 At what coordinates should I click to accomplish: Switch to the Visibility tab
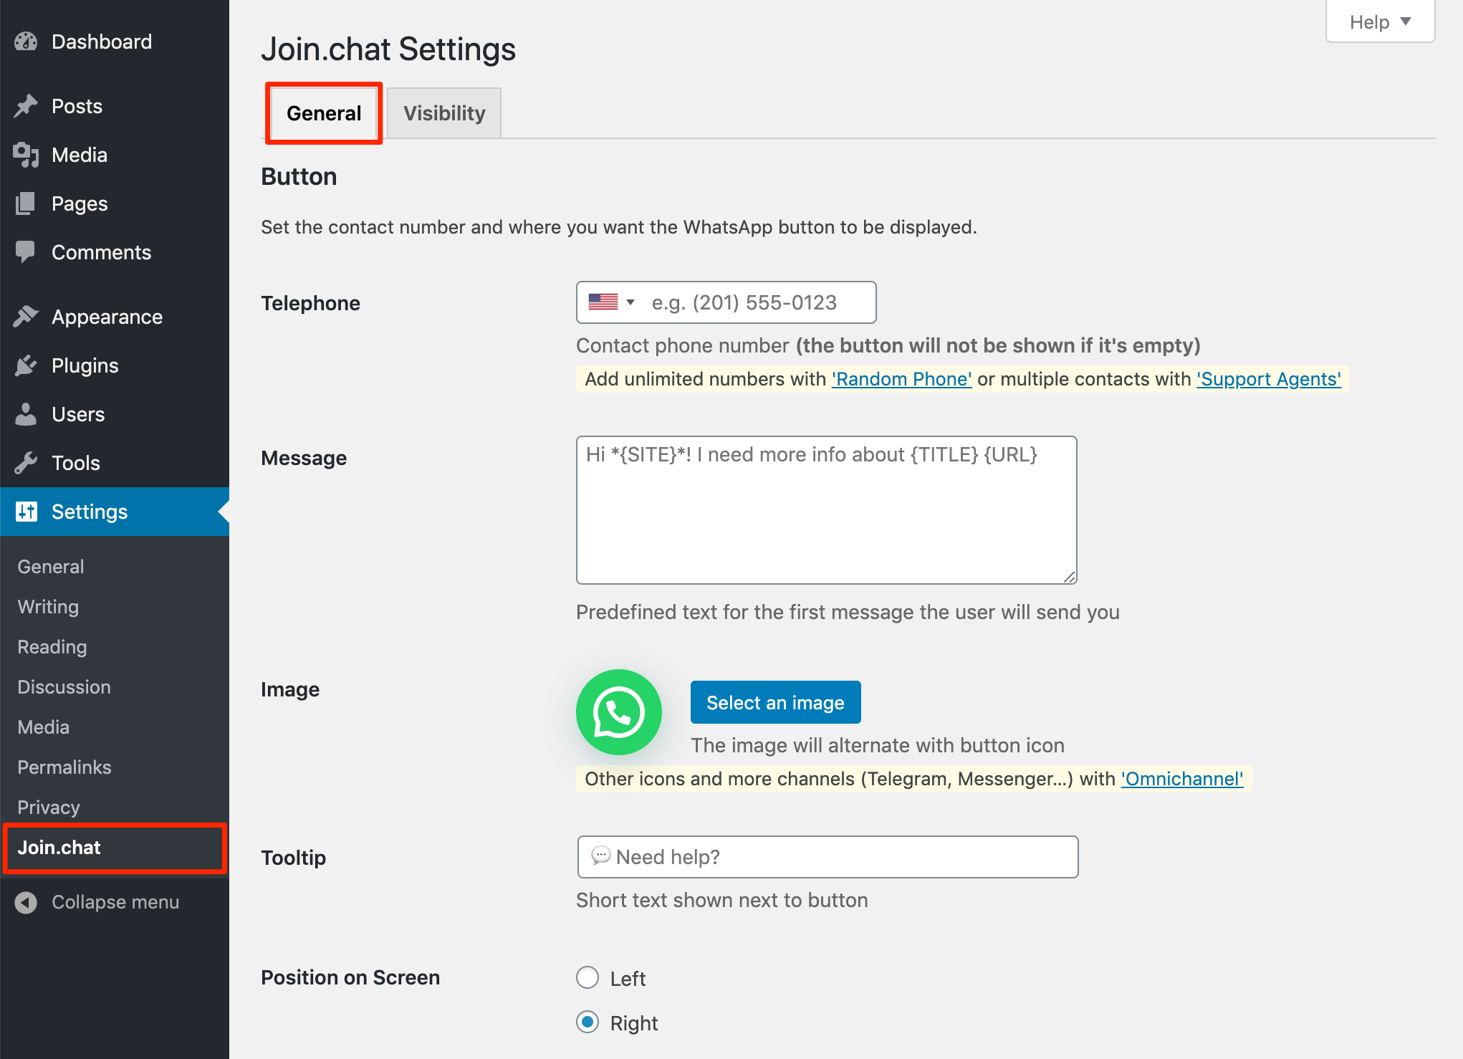click(444, 113)
